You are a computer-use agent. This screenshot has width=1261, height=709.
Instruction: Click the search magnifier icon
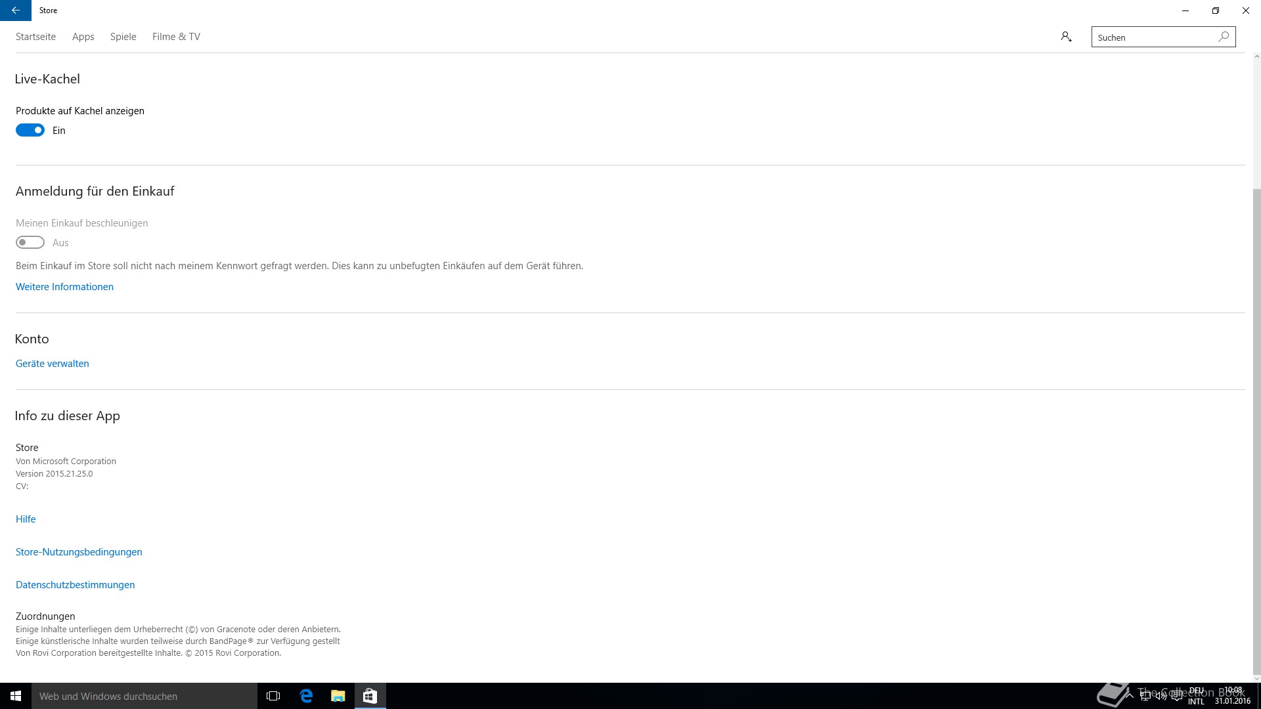[x=1224, y=37]
